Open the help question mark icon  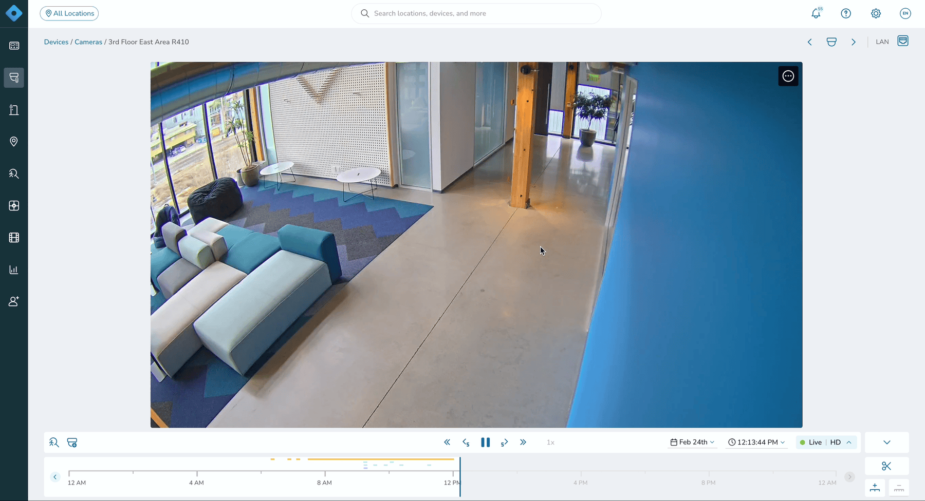coord(846,13)
